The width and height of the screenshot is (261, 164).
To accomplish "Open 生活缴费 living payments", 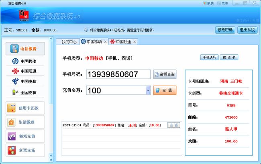I will point(25,122).
